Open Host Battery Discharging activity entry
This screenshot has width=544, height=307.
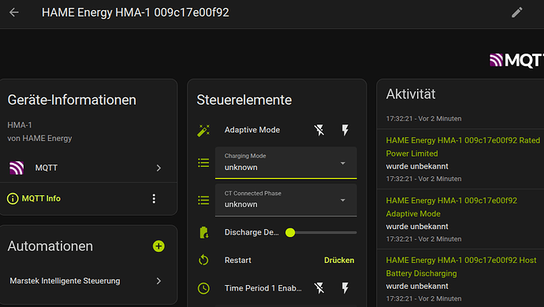pos(461,267)
